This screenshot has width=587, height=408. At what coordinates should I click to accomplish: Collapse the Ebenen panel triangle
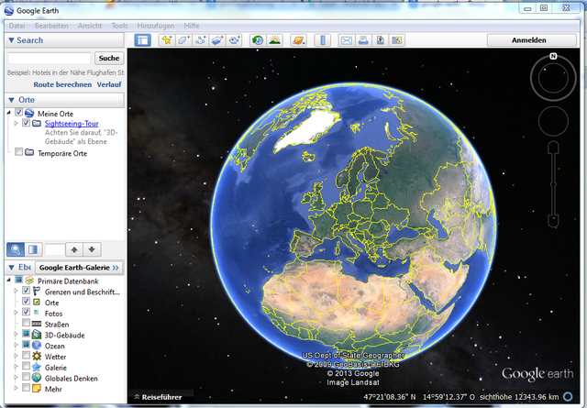point(11,267)
